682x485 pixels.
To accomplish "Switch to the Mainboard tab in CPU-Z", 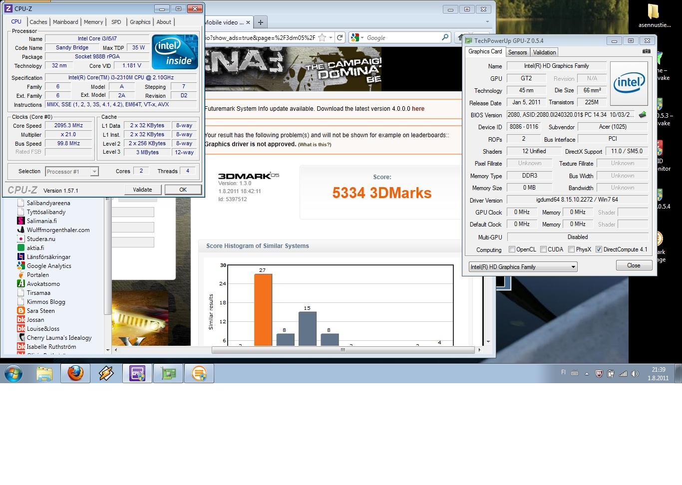I will (x=65, y=22).
